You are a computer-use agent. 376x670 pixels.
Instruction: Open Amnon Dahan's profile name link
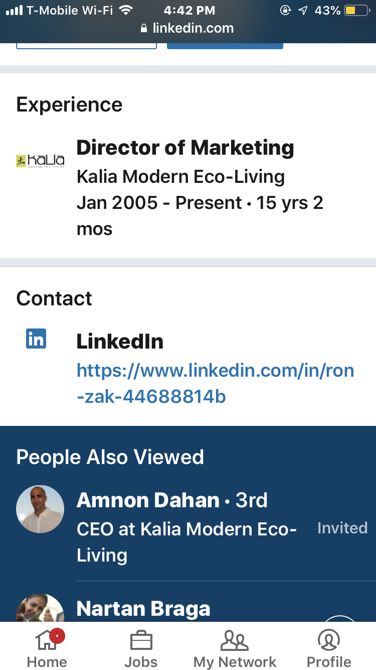point(148,500)
